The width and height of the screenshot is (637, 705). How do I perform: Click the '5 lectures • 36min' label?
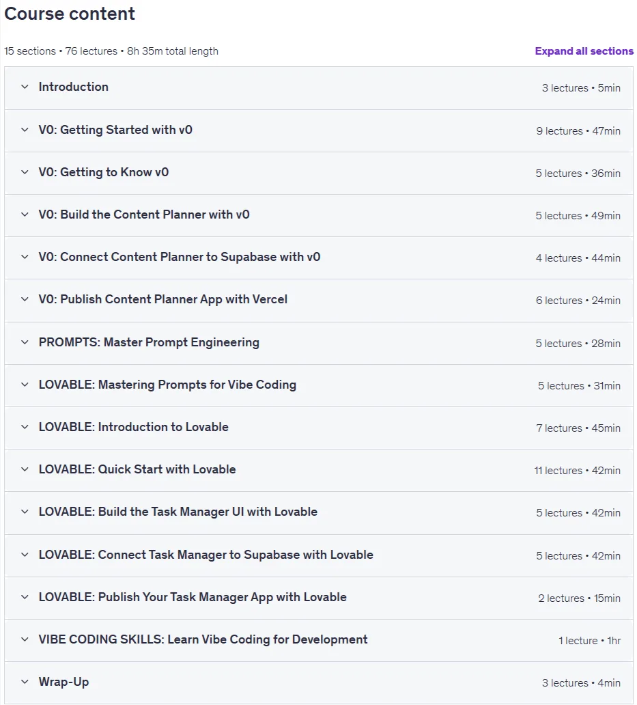coord(578,173)
